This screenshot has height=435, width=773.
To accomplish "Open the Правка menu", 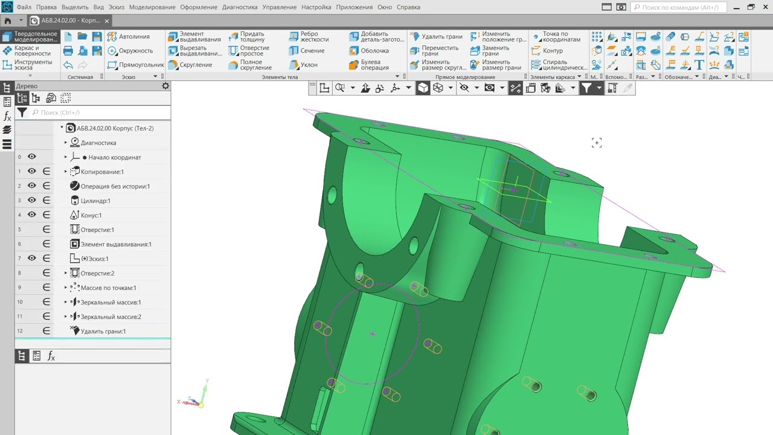I will tap(47, 7).
